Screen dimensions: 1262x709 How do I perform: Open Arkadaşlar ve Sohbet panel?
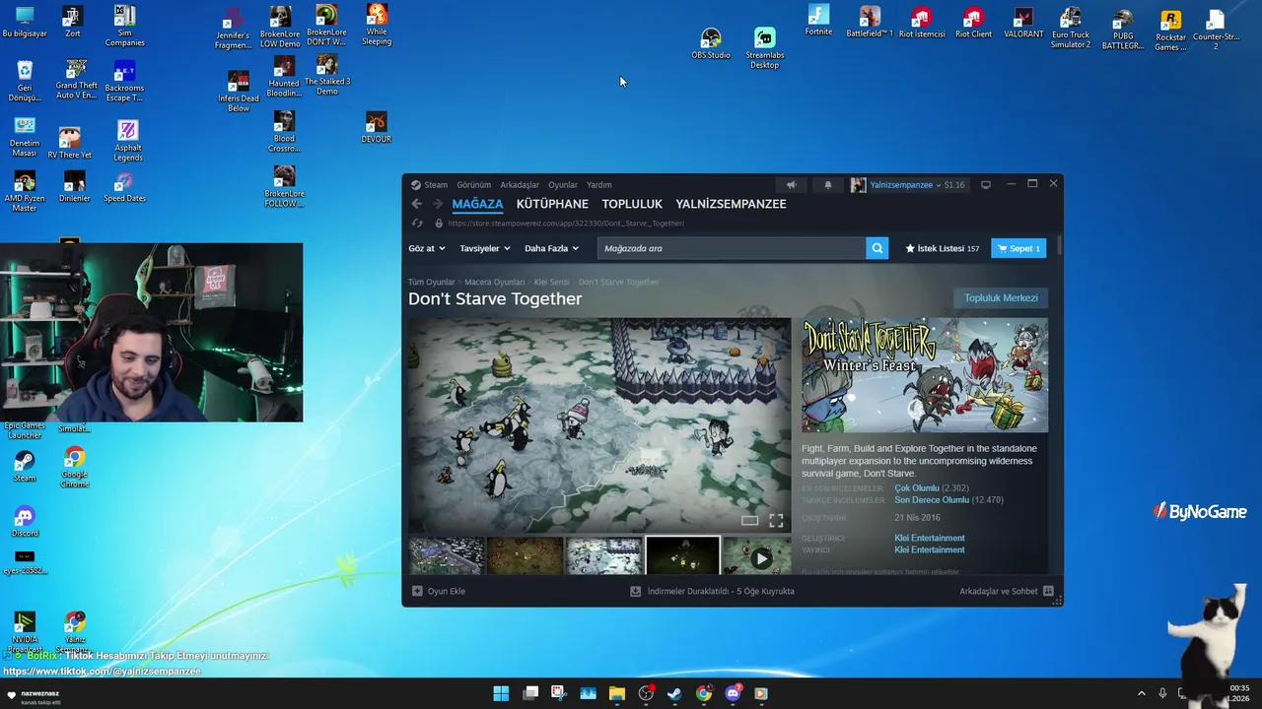(x=1006, y=591)
